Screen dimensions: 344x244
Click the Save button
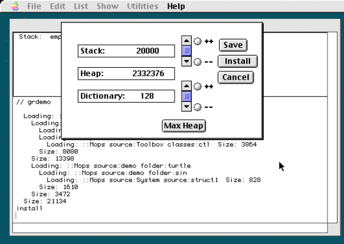pyautogui.click(x=233, y=45)
